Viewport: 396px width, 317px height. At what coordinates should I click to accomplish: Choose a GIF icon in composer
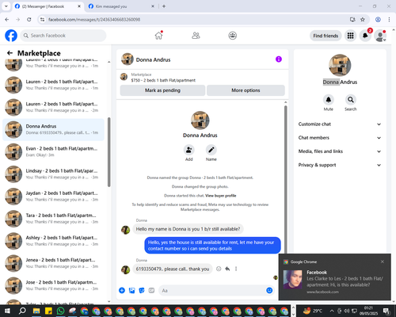pos(151,290)
